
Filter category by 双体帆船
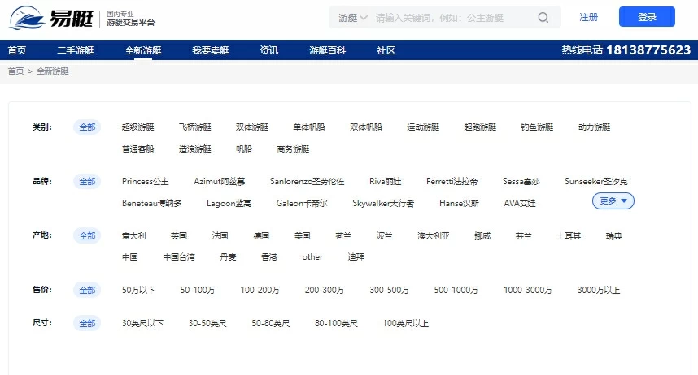[x=366, y=127]
